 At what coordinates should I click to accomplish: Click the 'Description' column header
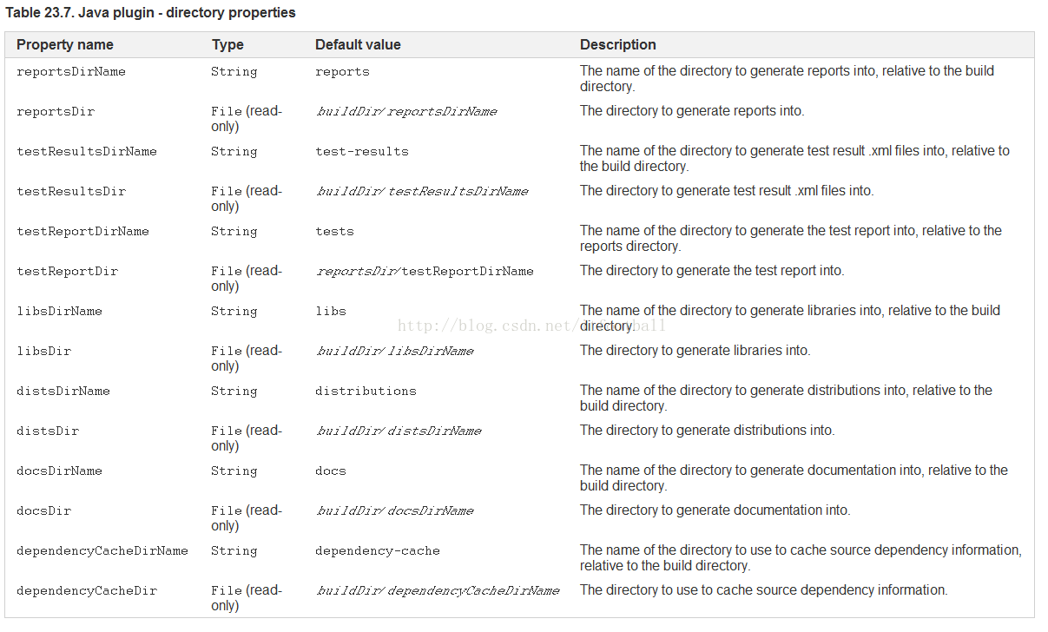point(617,45)
